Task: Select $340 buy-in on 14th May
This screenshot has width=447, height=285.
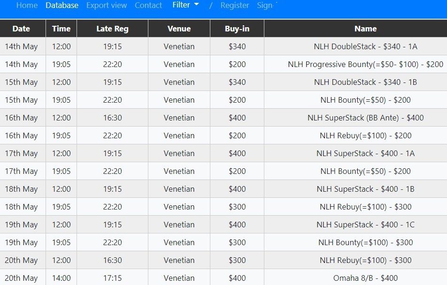Action: (x=237, y=46)
